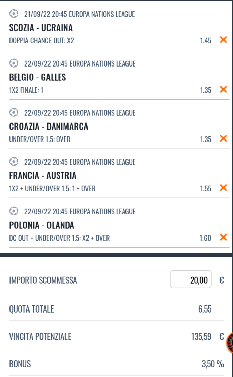Open the roulette wheel icon at right edge
The height and width of the screenshot is (377, 233).
click(230, 341)
